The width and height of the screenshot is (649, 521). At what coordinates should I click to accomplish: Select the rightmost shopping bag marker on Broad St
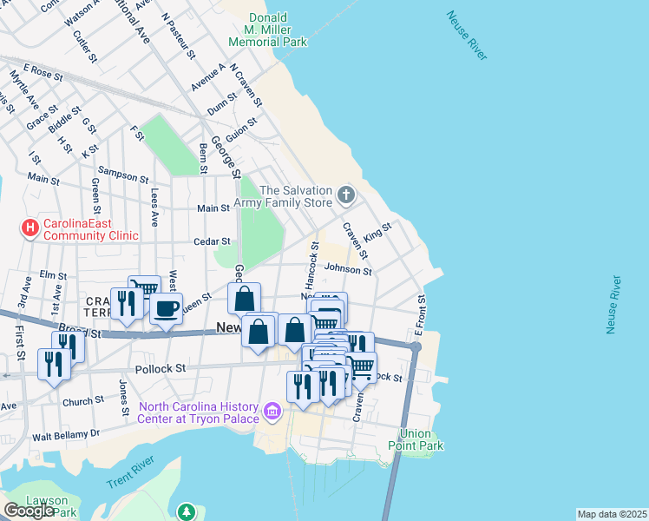tap(295, 331)
